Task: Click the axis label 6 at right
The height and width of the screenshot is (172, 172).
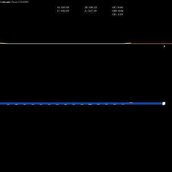Action: [x=164, y=46]
